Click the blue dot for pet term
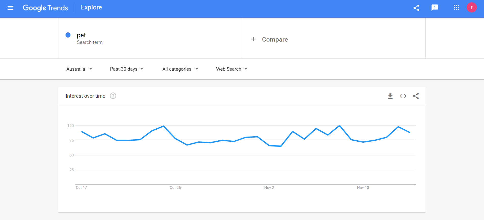 point(68,35)
